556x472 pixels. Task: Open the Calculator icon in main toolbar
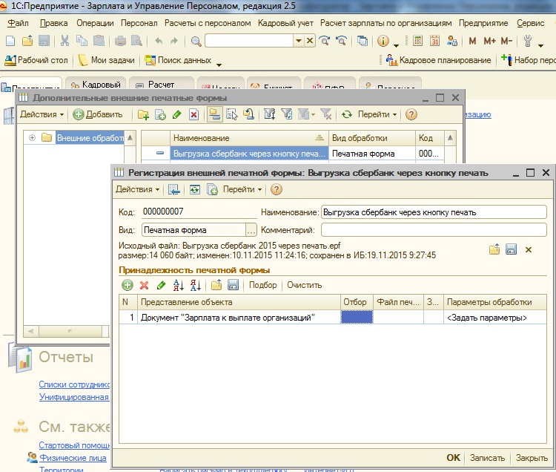(417, 41)
